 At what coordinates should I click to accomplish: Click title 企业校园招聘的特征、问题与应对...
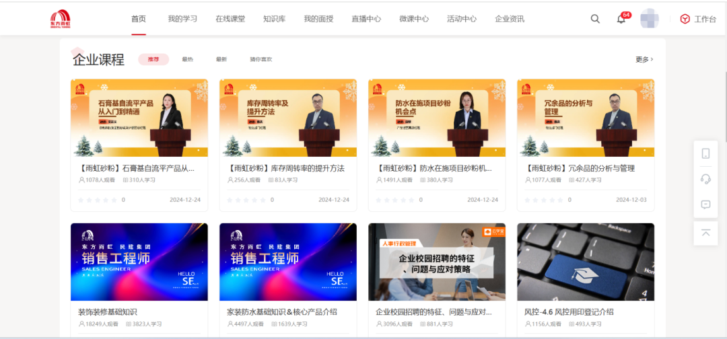coord(434,312)
